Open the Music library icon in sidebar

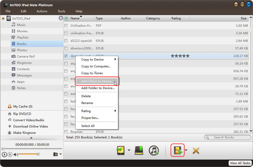pos(13,25)
